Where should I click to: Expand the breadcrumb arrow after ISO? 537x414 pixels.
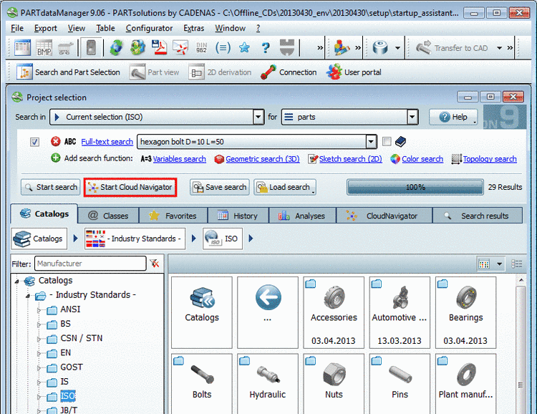251,239
